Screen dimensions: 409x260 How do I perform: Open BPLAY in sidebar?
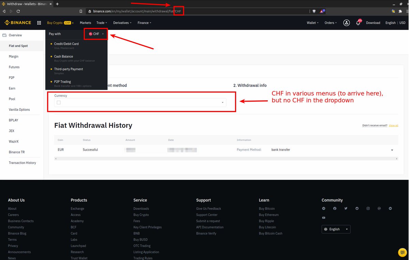pos(14,120)
